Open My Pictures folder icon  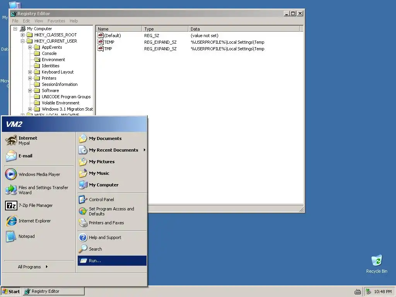[x=83, y=162]
